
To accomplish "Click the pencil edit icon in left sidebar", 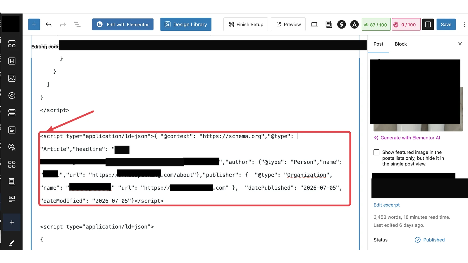I will point(12,243).
